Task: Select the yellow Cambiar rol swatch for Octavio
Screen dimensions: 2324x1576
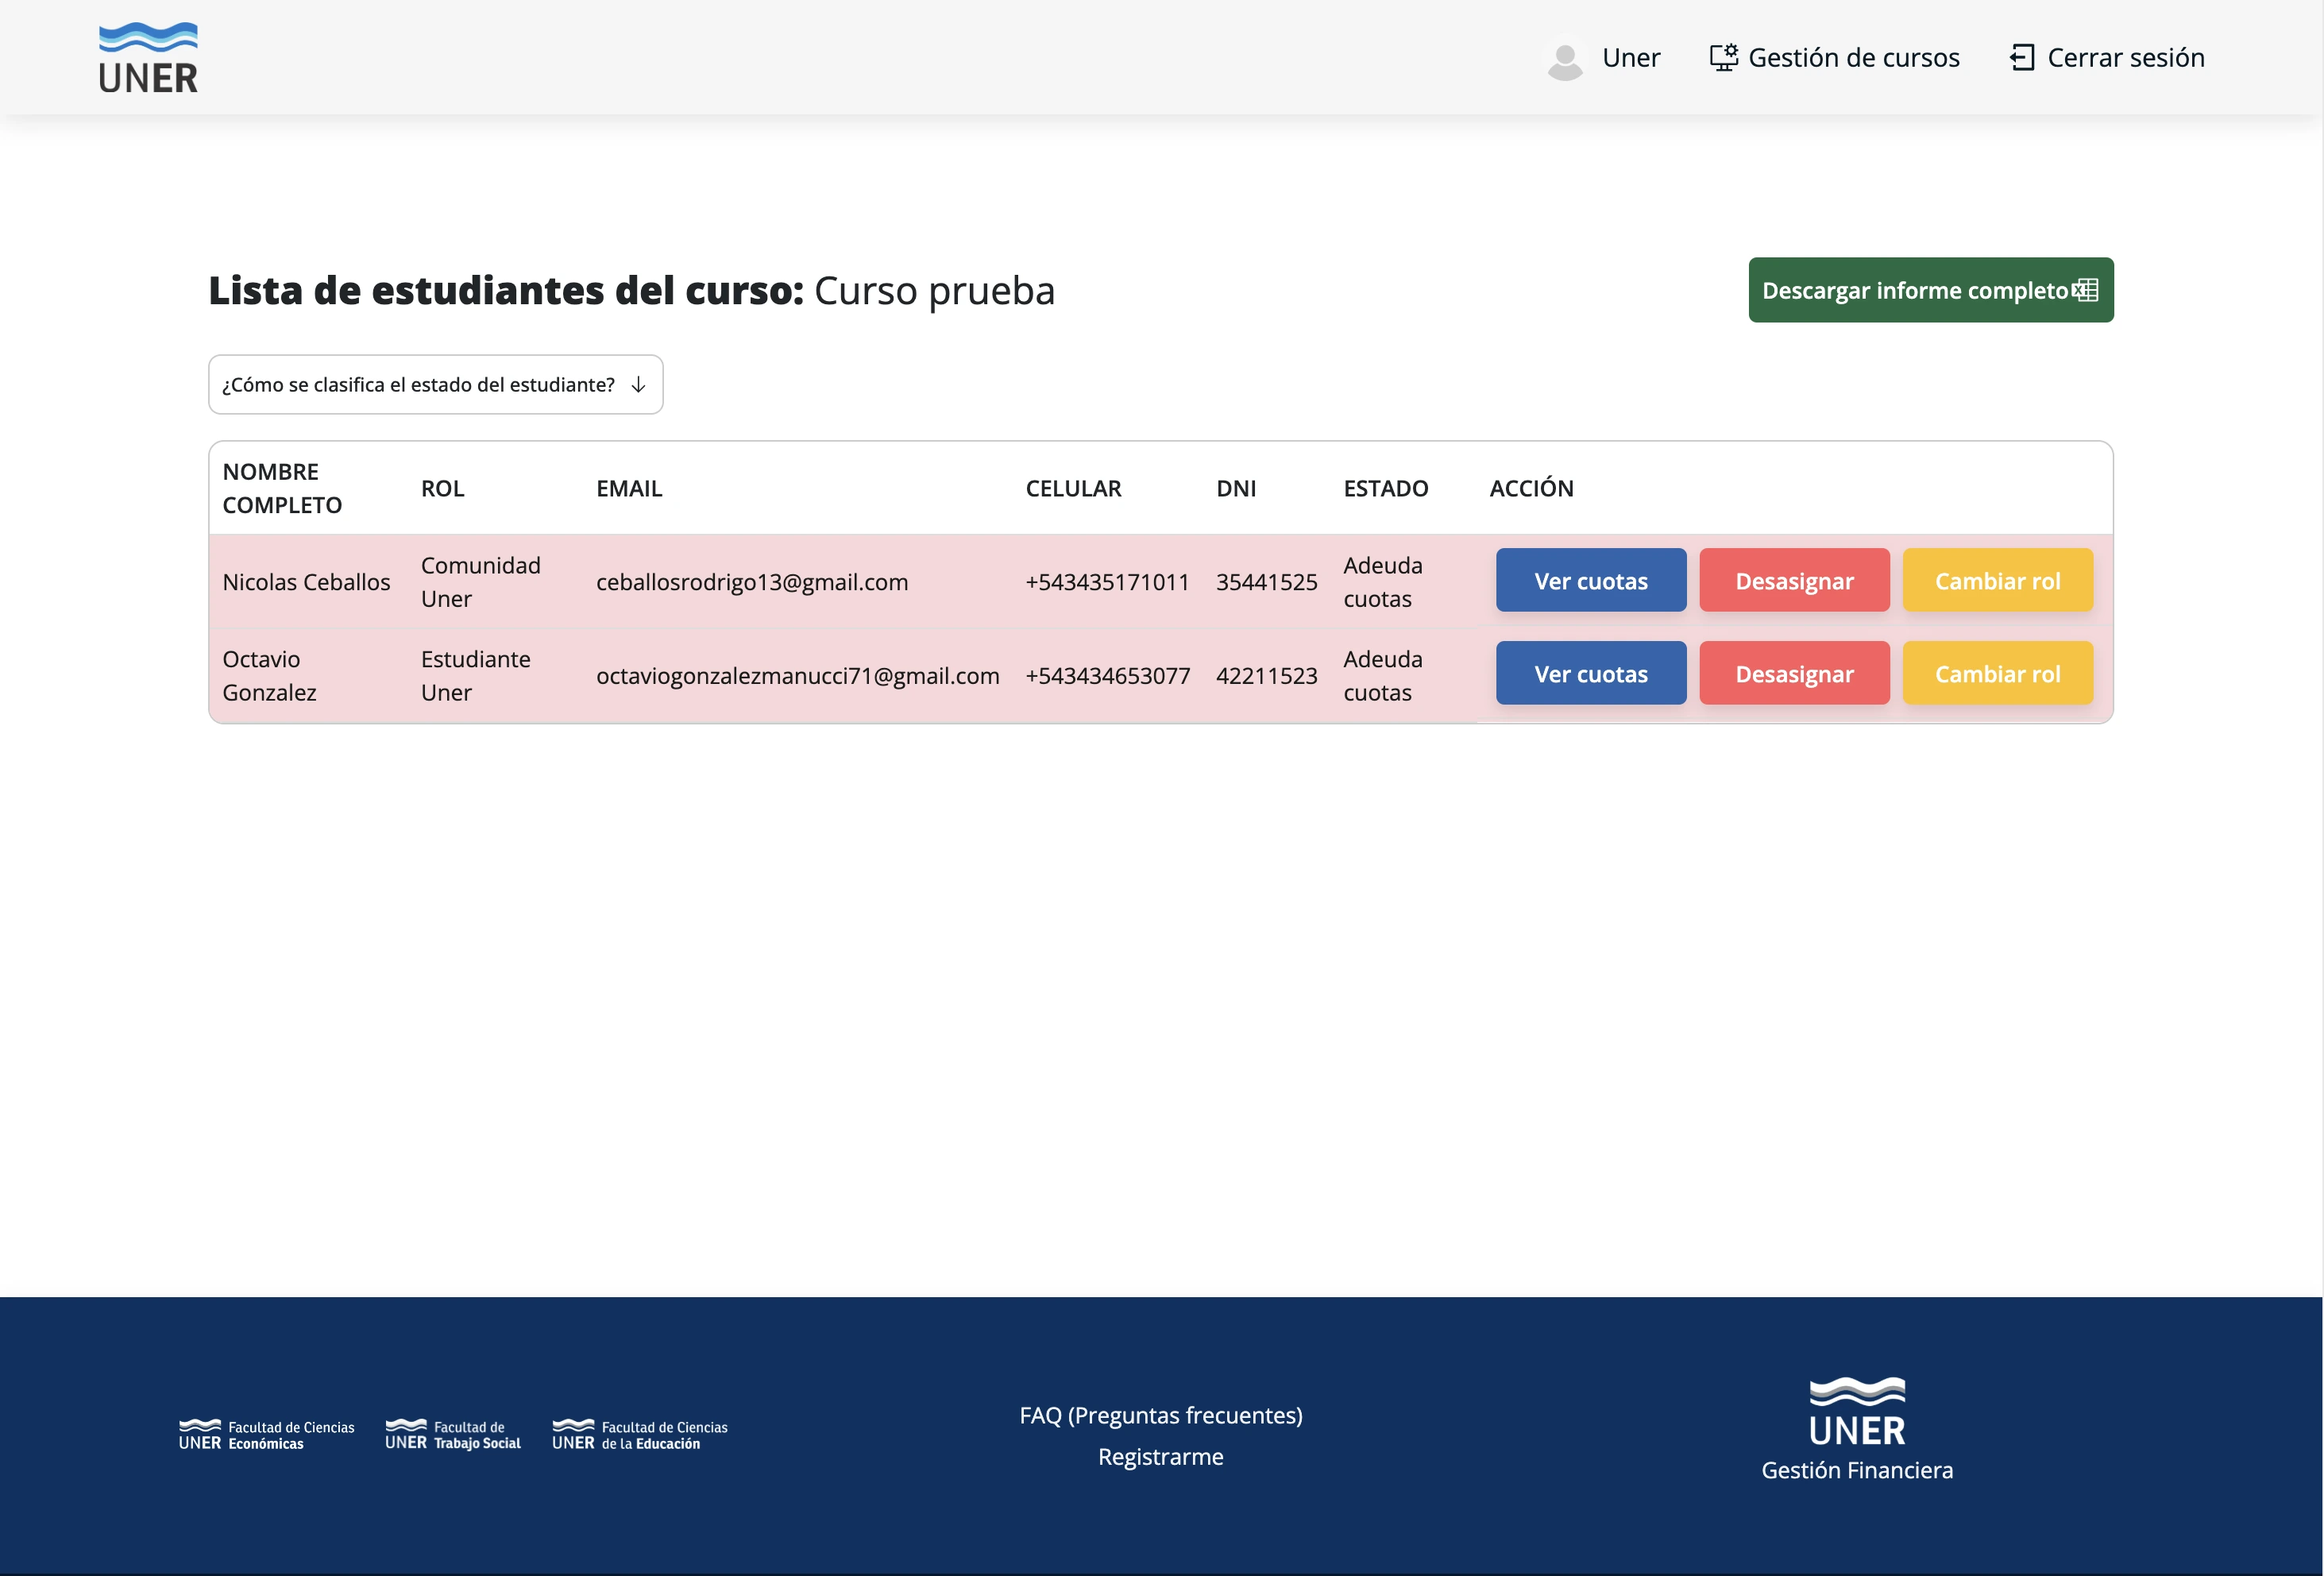Action: click(x=1997, y=673)
